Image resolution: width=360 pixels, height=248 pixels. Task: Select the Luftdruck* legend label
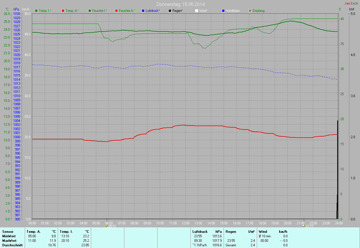pos(153,11)
